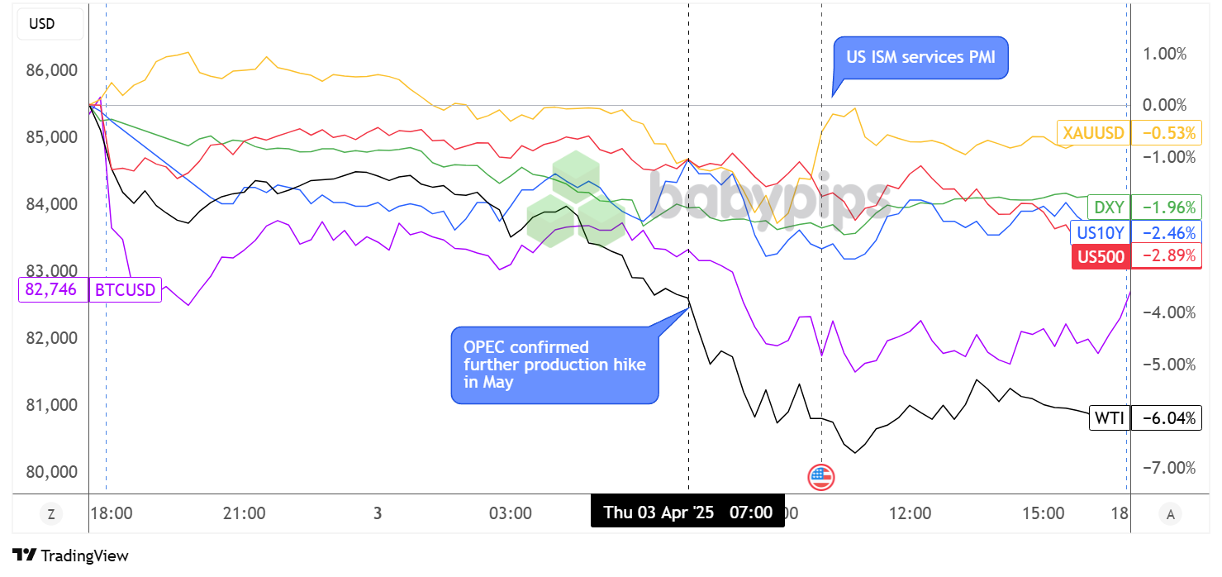Click the TradingView logo

(71, 556)
